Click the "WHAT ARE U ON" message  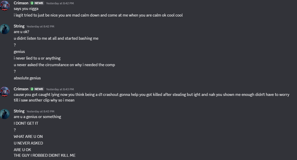click(28, 137)
